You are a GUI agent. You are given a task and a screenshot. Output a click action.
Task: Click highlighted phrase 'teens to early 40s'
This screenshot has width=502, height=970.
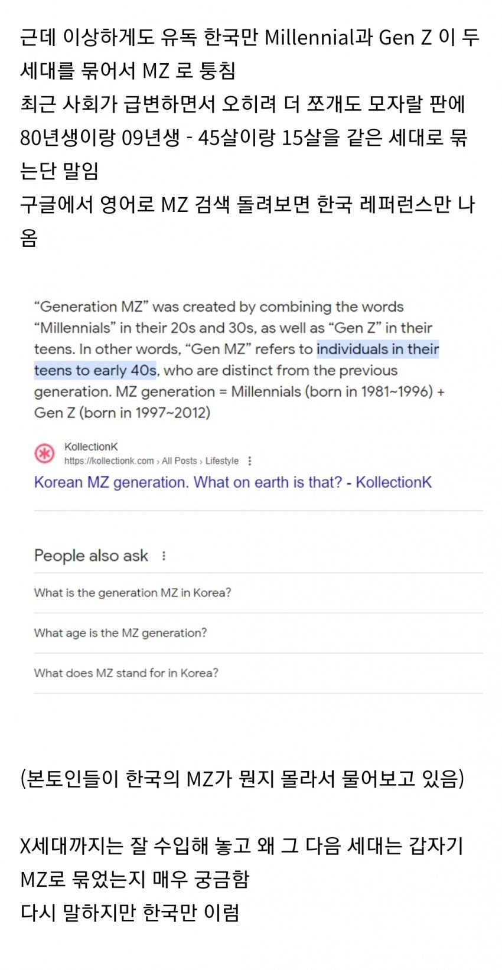(x=95, y=370)
